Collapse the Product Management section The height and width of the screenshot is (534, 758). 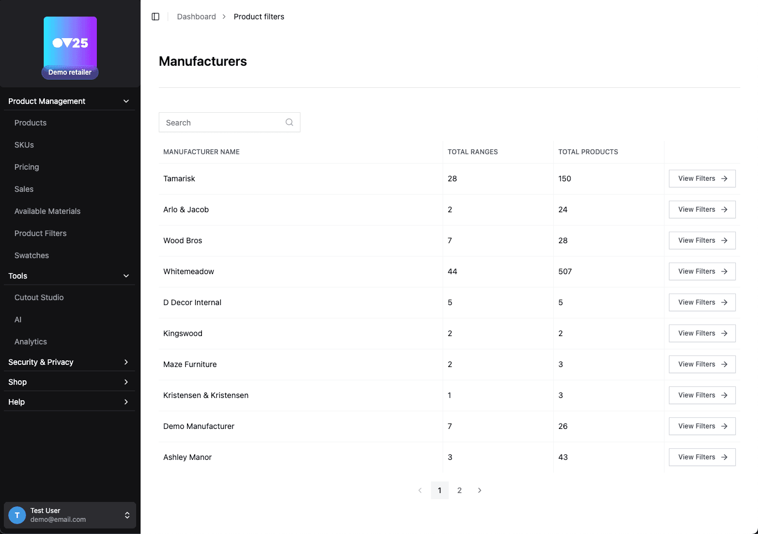click(126, 101)
